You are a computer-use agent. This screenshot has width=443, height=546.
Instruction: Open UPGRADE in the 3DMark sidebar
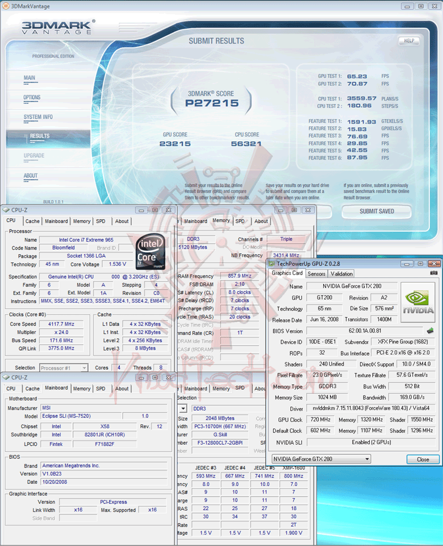point(34,156)
